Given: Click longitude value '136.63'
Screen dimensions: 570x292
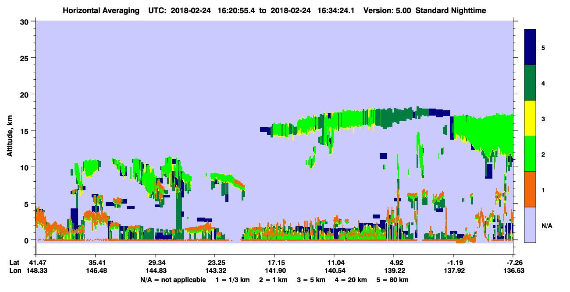Looking at the screenshot, I should 513,271.
